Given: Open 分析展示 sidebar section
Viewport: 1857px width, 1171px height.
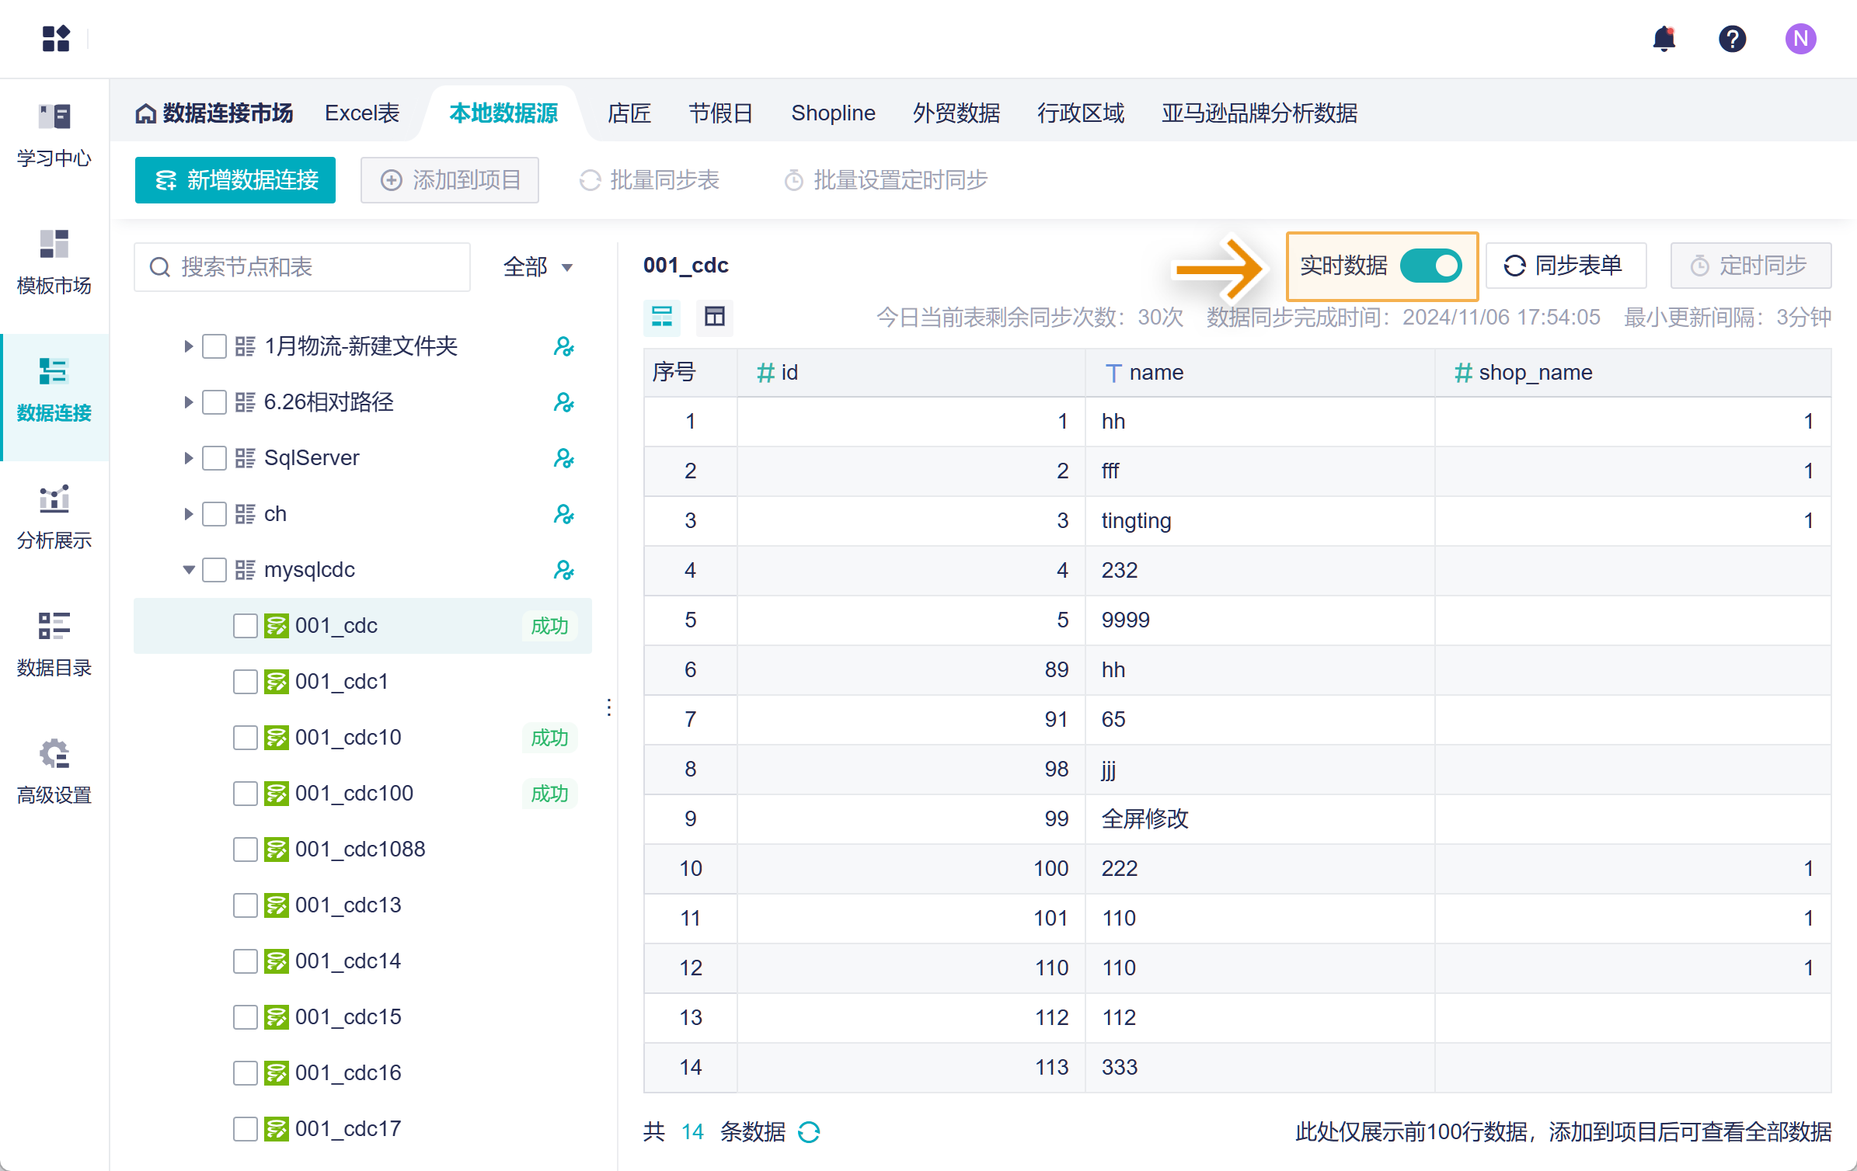Looking at the screenshot, I should (54, 517).
